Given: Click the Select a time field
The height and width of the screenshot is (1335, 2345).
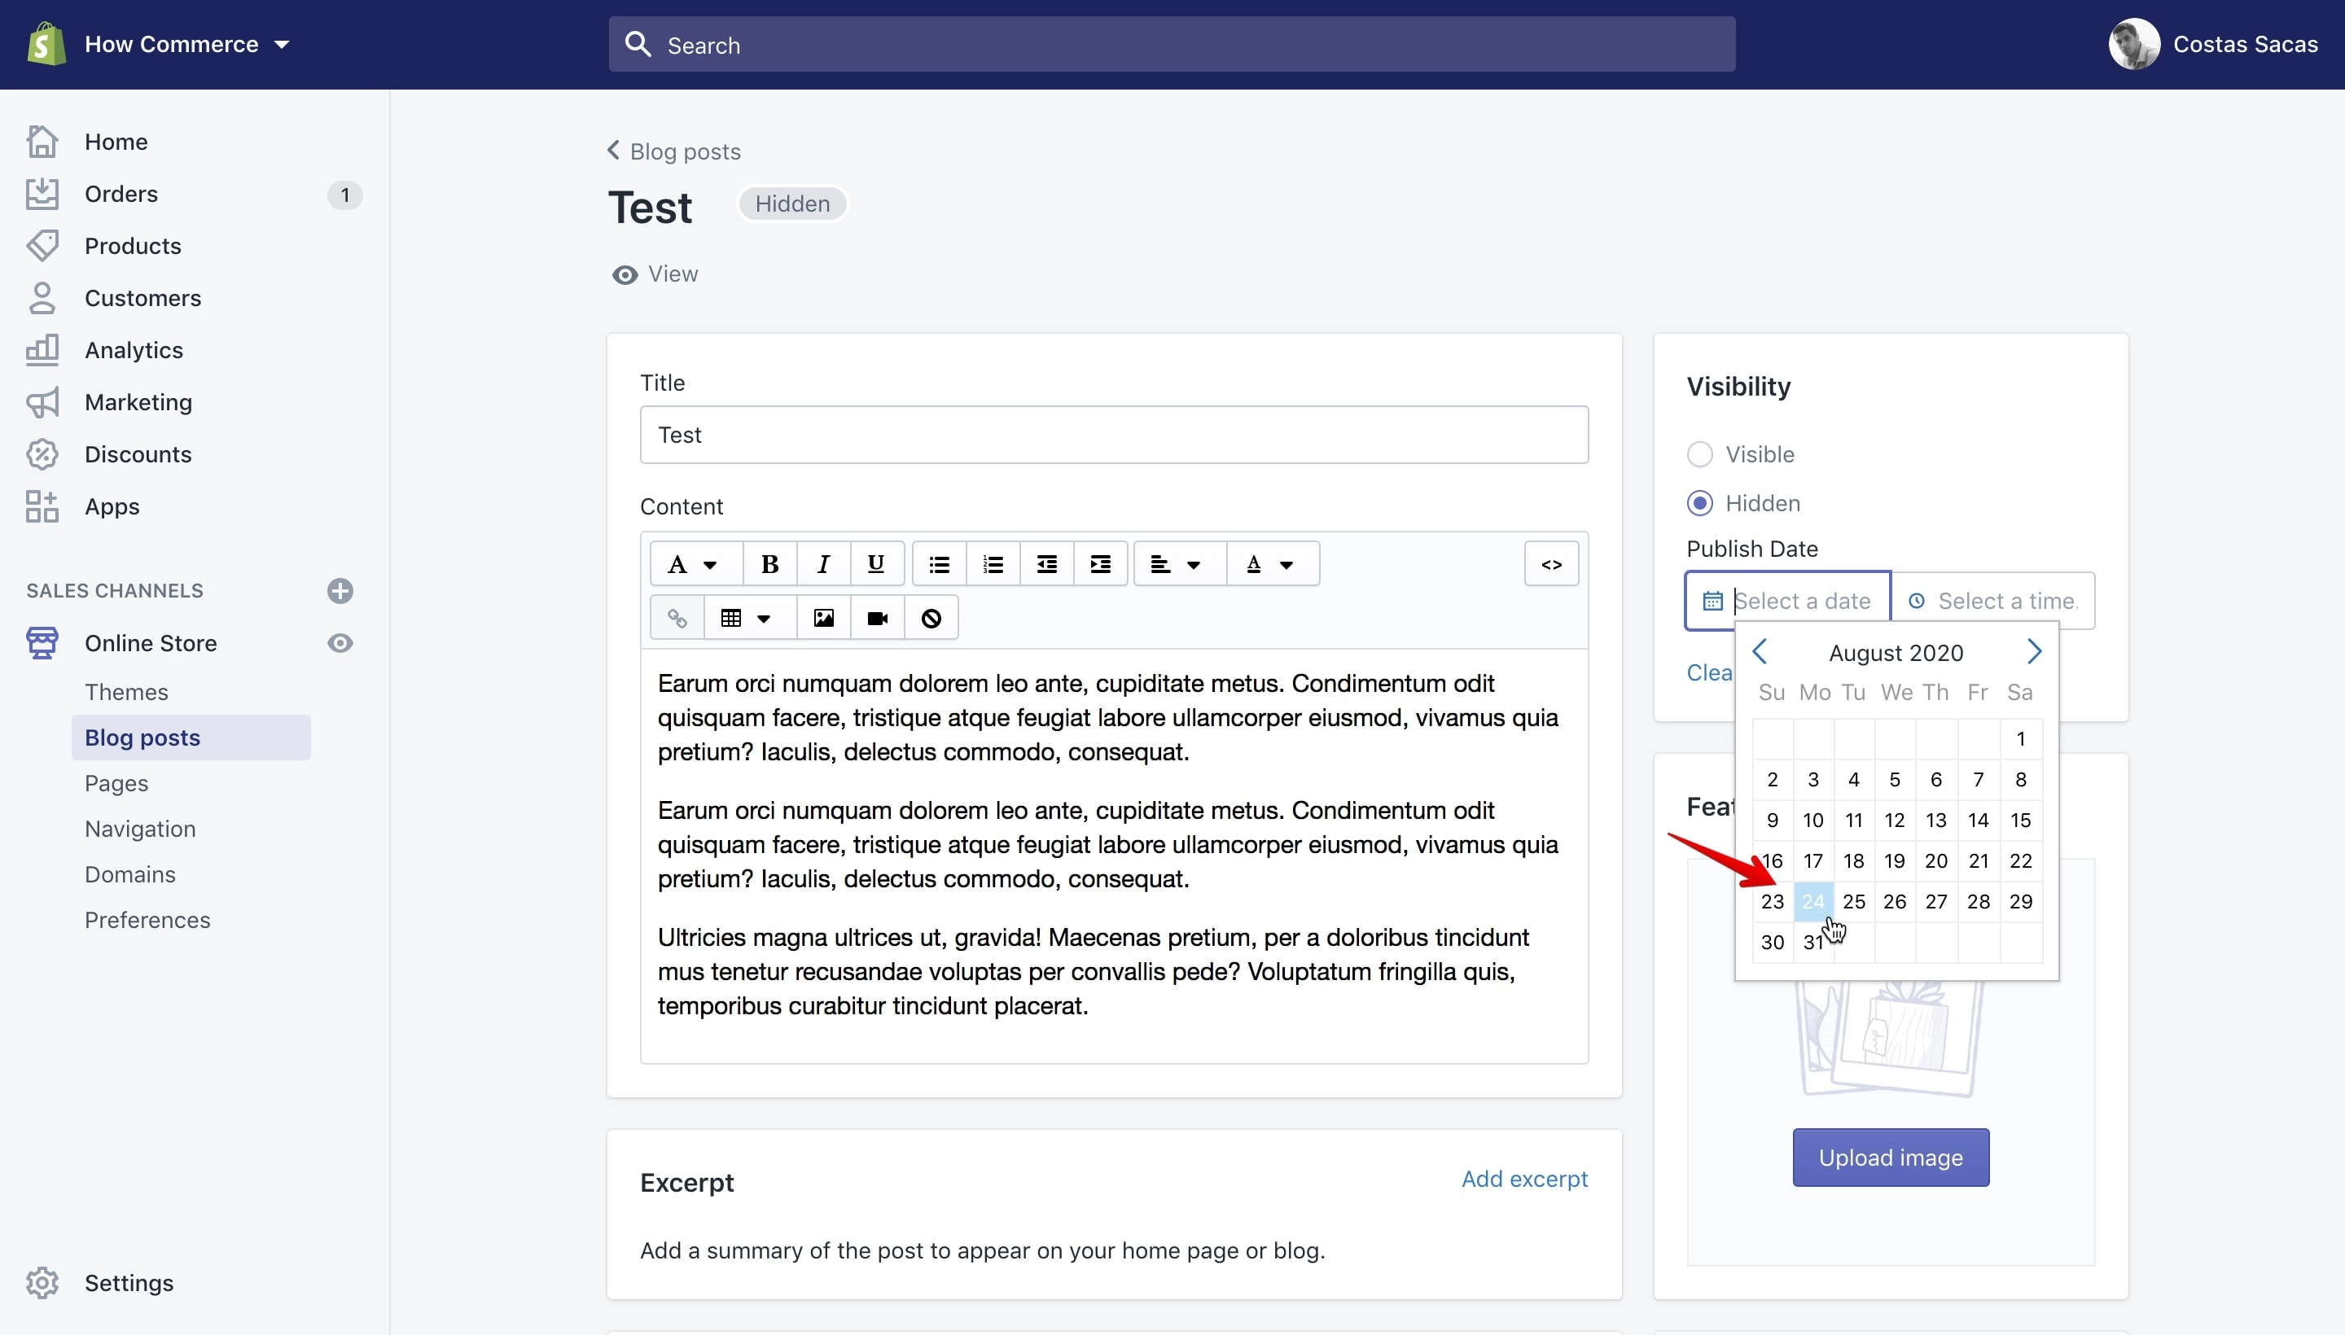Looking at the screenshot, I should (x=1994, y=601).
